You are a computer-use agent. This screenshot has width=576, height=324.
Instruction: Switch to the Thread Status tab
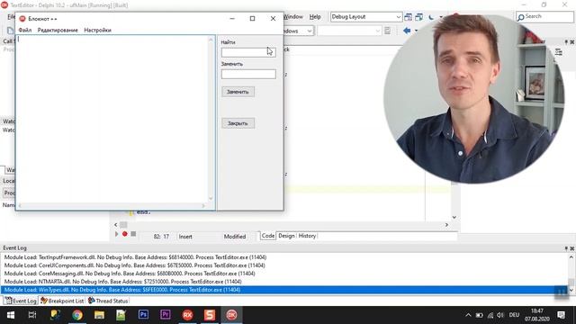pos(108,301)
